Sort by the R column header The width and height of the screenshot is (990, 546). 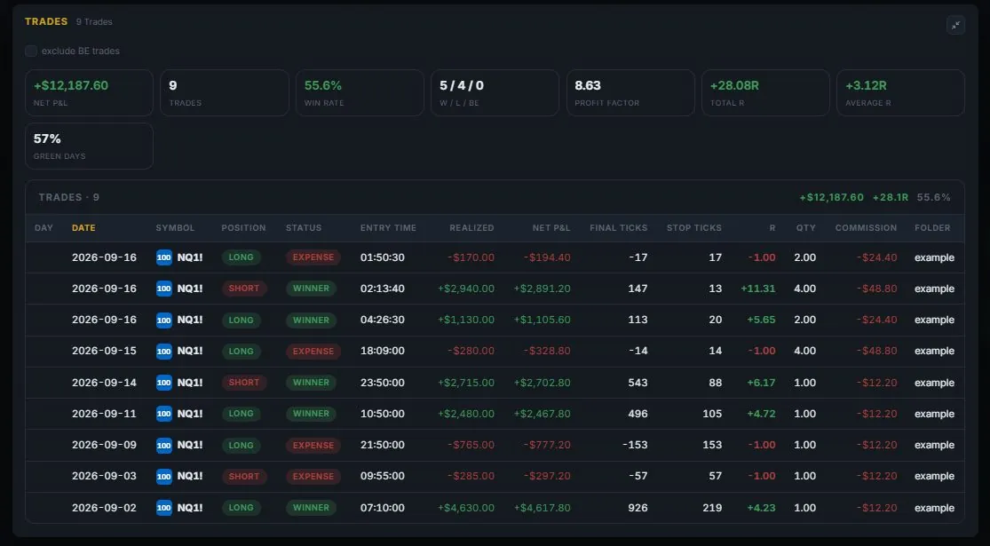[772, 228]
